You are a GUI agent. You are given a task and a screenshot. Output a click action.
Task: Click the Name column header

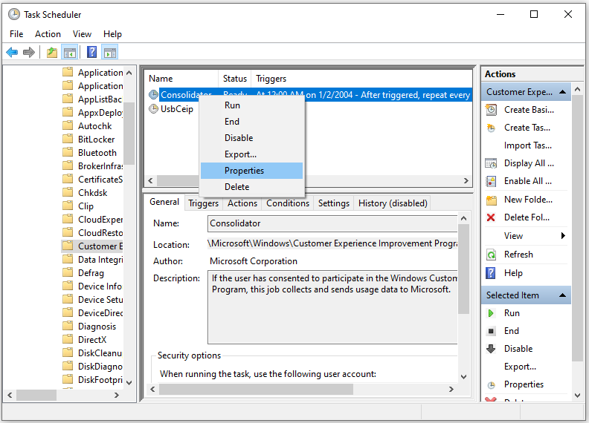[x=181, y=79]
